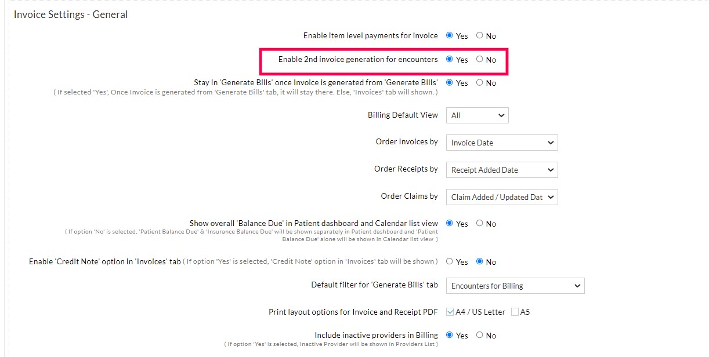Open the Default filter for 'Generate Bills' dropdown
The height and width of the screenshot is (357, 709).
[x=515, y=286]
